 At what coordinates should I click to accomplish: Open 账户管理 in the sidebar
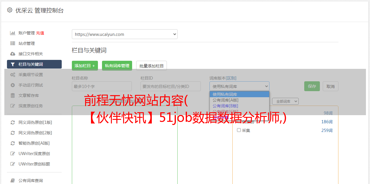coord(27,33)
